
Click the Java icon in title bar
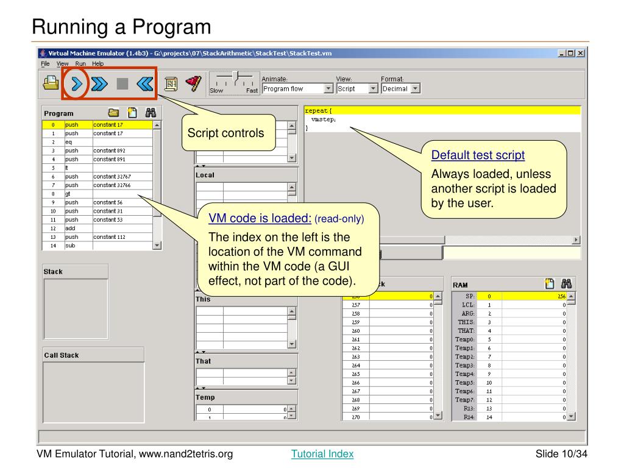(43, 53)
